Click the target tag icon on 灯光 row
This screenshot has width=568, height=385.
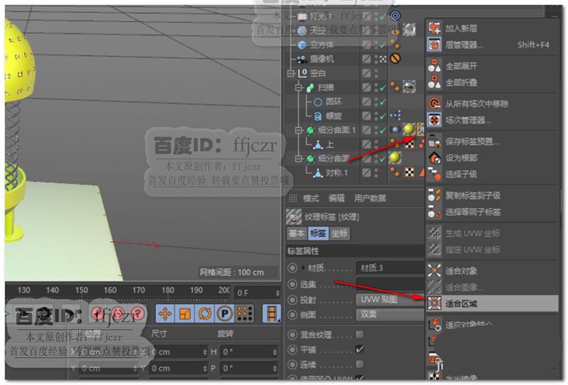[x=395, y=16]
